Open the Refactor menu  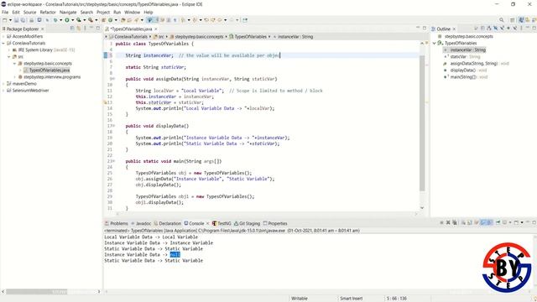pos(48,12)
